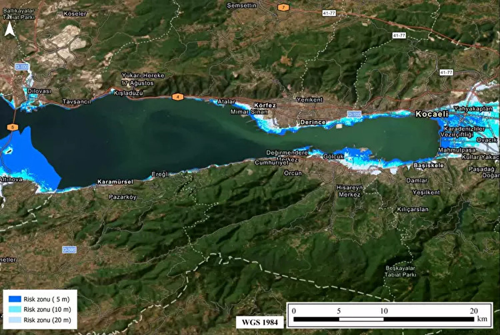Select the D-595 road shield in the lower left
The image size is (500, 335).
pos(69,249)
